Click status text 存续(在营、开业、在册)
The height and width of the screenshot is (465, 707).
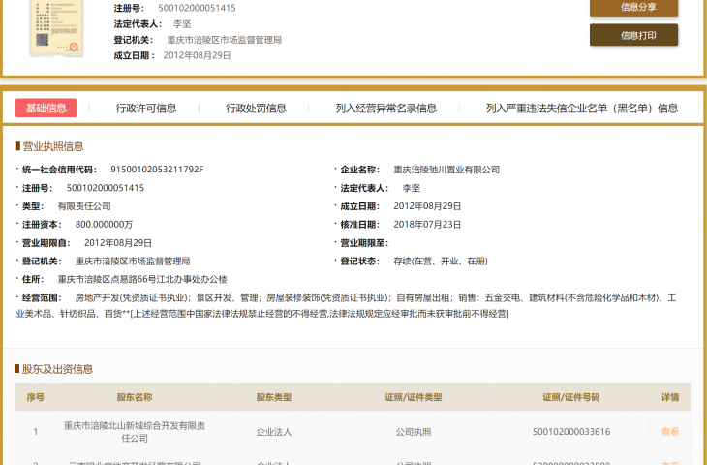441,262
